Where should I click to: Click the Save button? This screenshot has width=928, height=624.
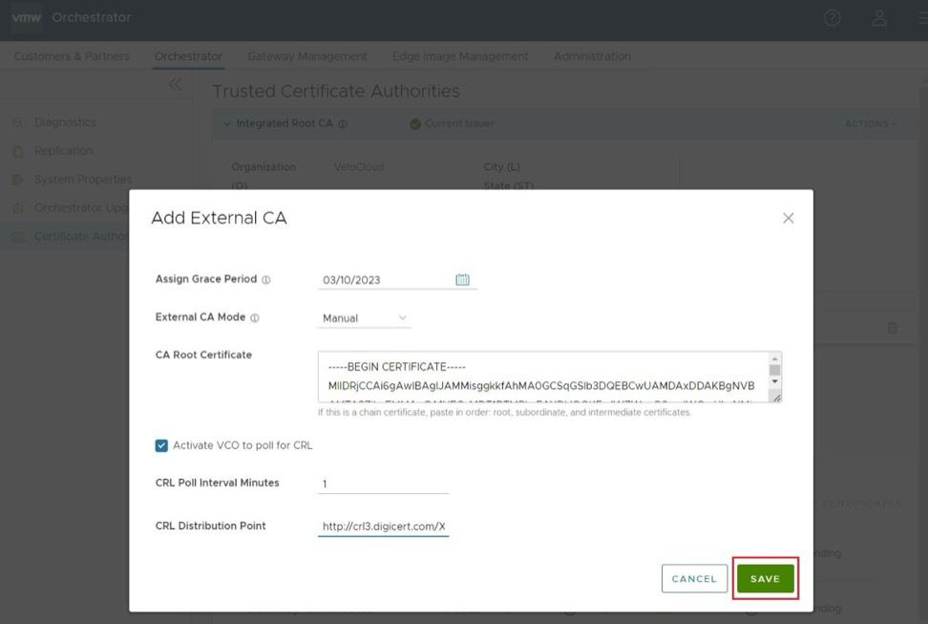765,578
